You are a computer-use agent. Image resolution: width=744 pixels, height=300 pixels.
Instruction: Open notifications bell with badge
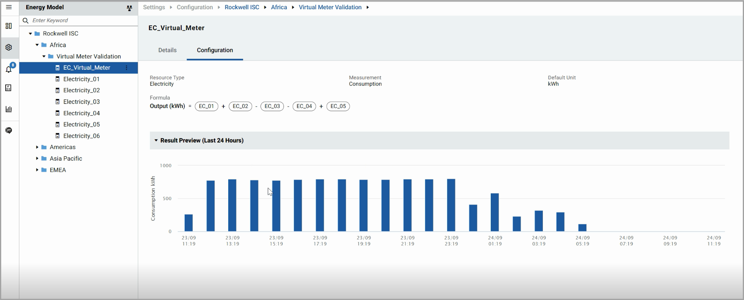point(9,69)
